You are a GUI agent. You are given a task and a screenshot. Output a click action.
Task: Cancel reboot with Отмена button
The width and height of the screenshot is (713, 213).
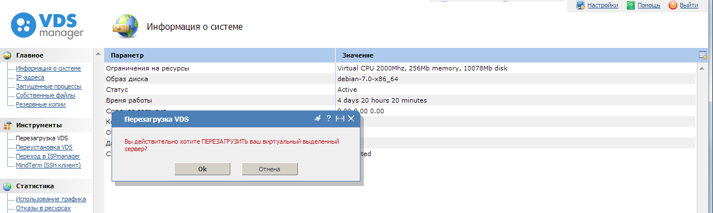point(269,169)
